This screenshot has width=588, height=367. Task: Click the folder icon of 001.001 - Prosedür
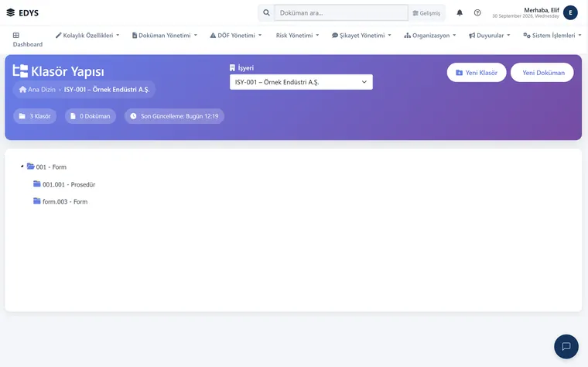(37, 183)
